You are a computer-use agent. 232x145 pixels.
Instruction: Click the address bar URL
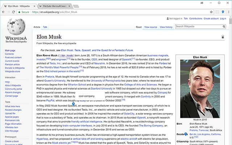(x=55, y=12)
